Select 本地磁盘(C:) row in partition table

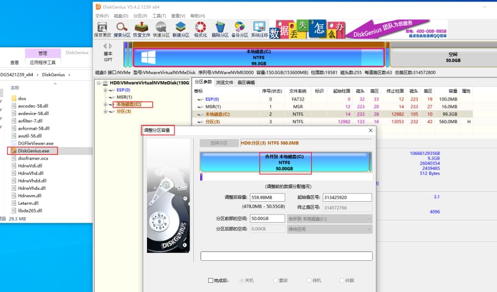[333, 114]
